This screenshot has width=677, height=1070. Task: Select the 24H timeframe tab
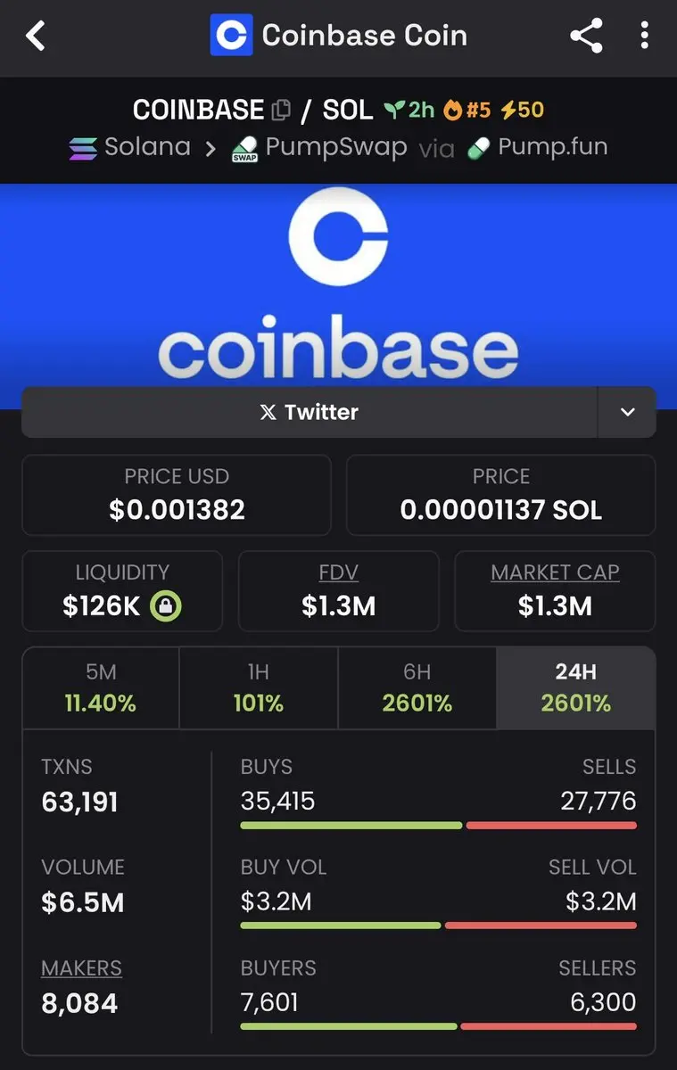pyautogui.click(x=575, y=688)
